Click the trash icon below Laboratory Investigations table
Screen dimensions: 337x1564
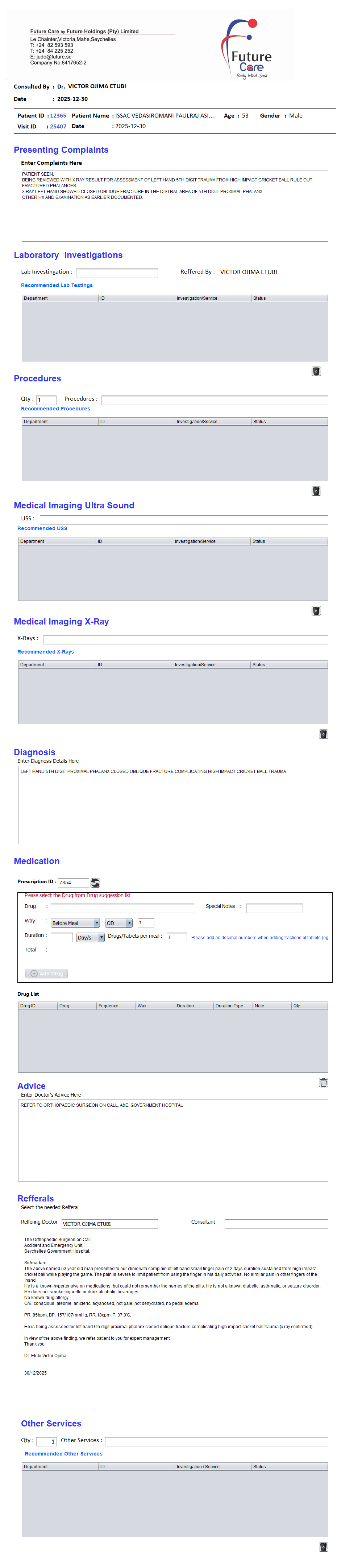point(316,372)
